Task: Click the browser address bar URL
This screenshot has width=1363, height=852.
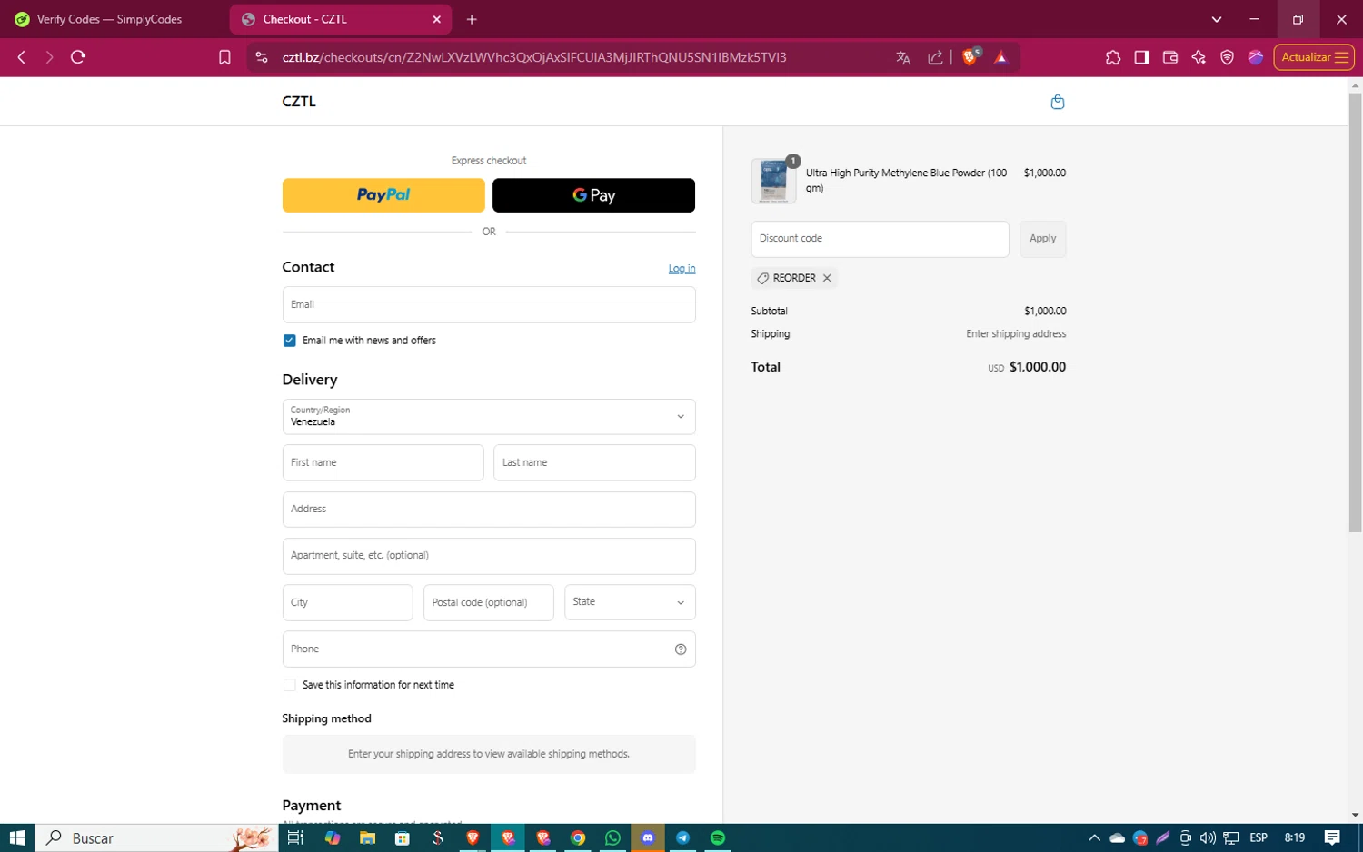Action: 534,57
